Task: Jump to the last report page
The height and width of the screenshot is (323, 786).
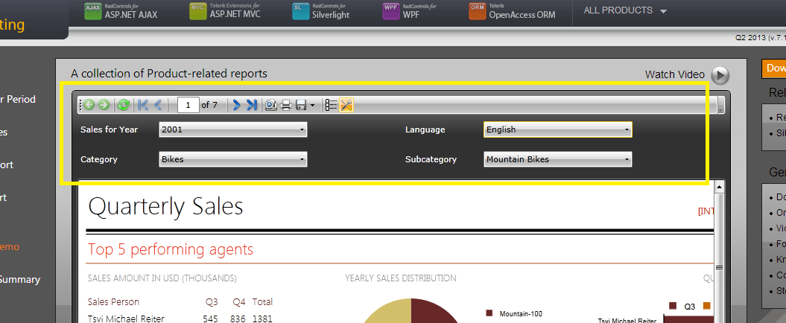Action: pyautogui.click(x=252, y=105)
